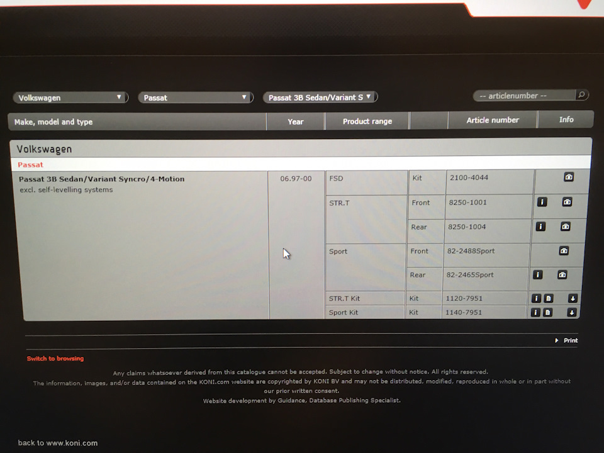Open info icon for article 8250-1001

click(x=542, y=202)
